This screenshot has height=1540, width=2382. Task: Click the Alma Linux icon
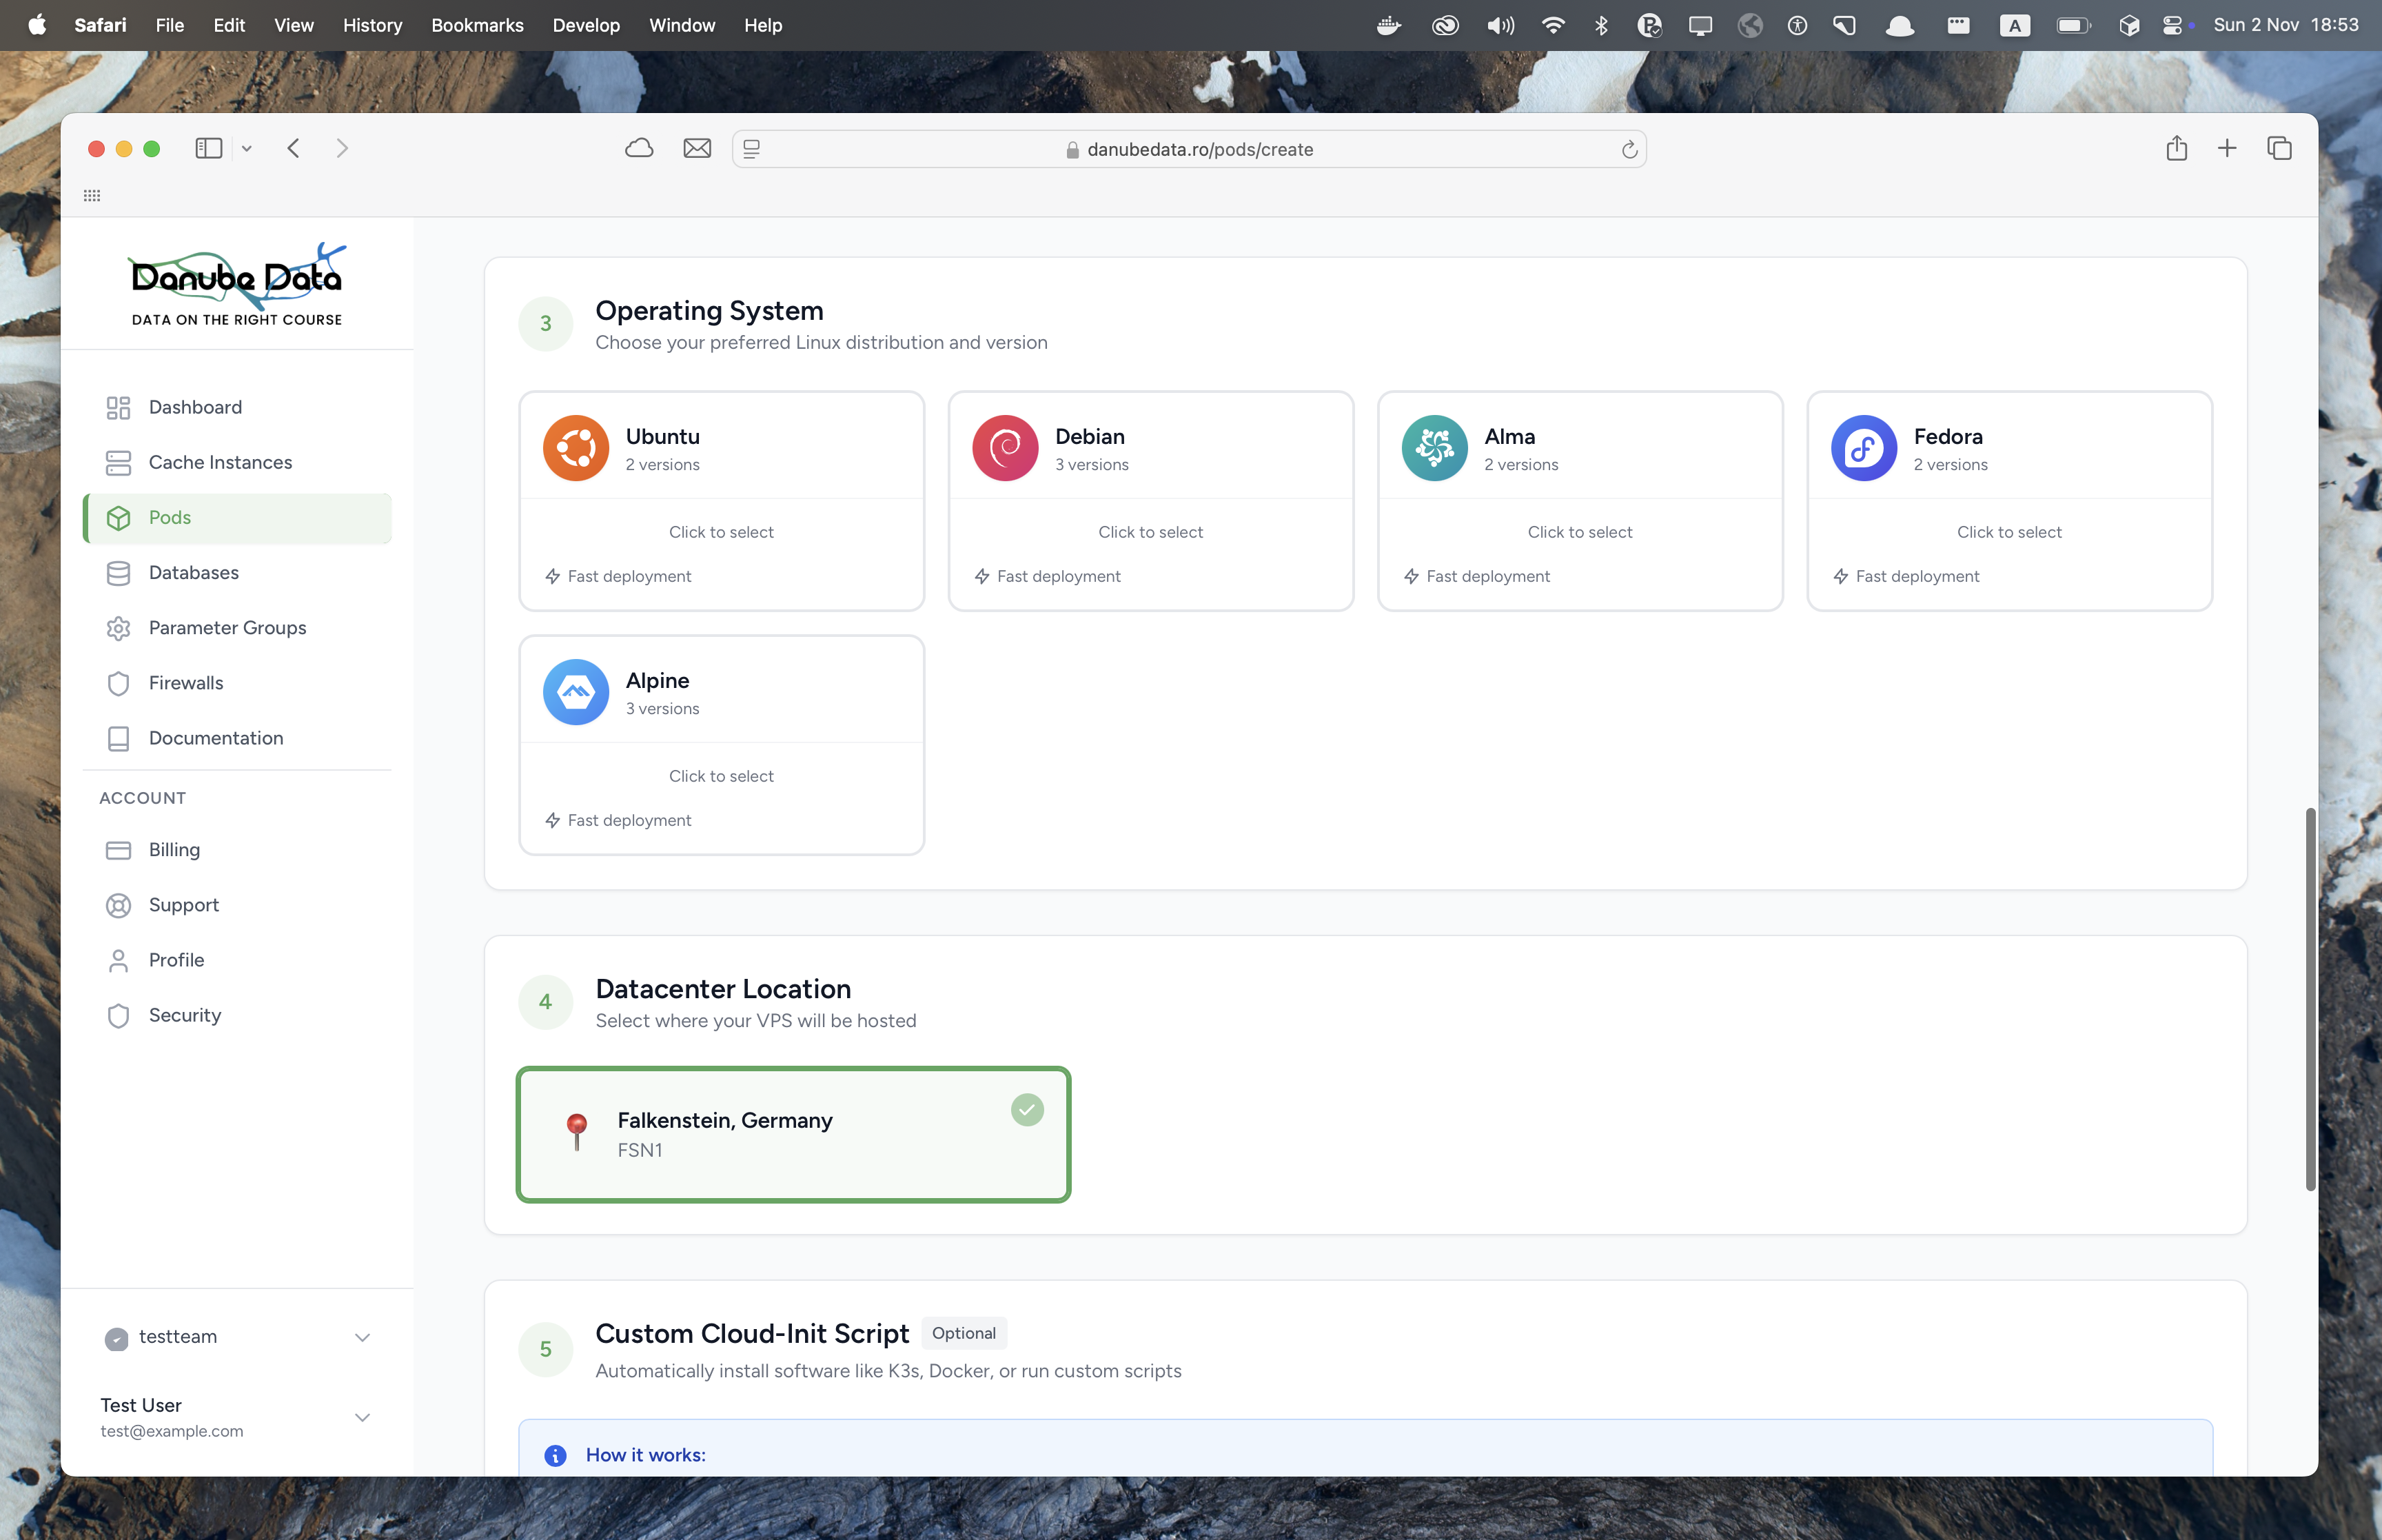click(1434, 447)
